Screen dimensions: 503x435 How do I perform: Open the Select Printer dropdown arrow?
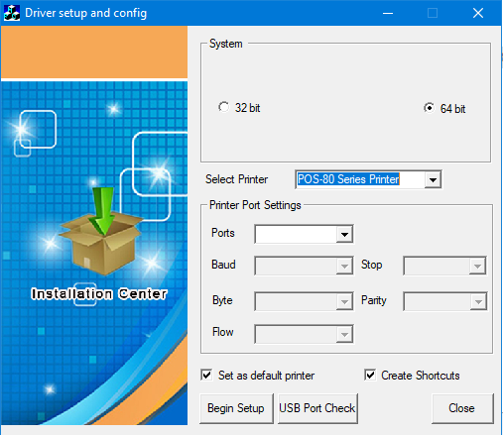(x=433, y=179)
